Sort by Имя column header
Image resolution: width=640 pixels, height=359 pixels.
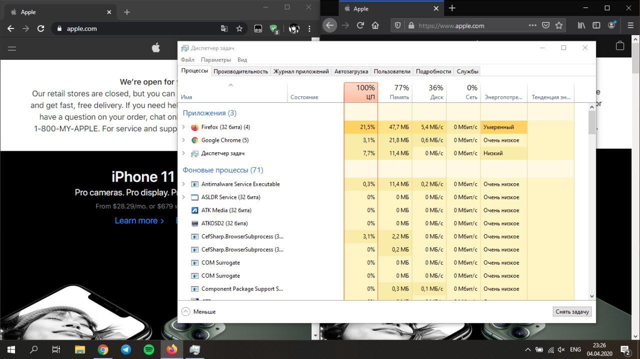click(x=232, y=93)
